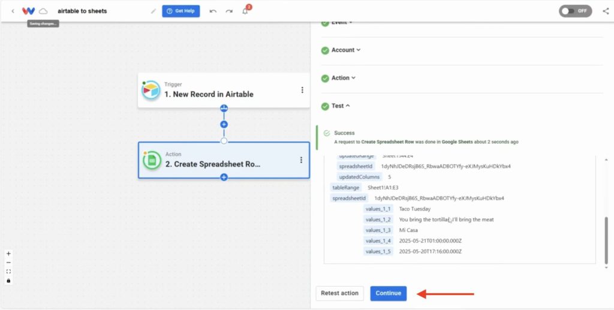Screen dimensions: 614x310
Task: Add a step between trigger and action
Action: click(224, 125)
